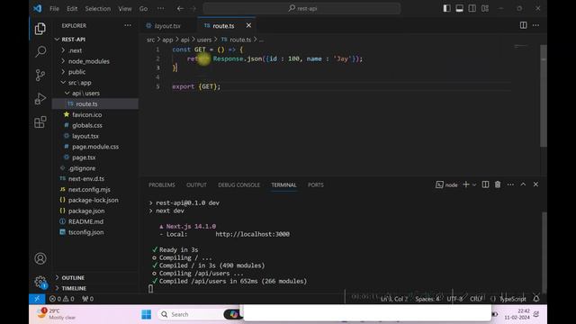Open Explorer panel more actions ellipsis

click(128, 25)
